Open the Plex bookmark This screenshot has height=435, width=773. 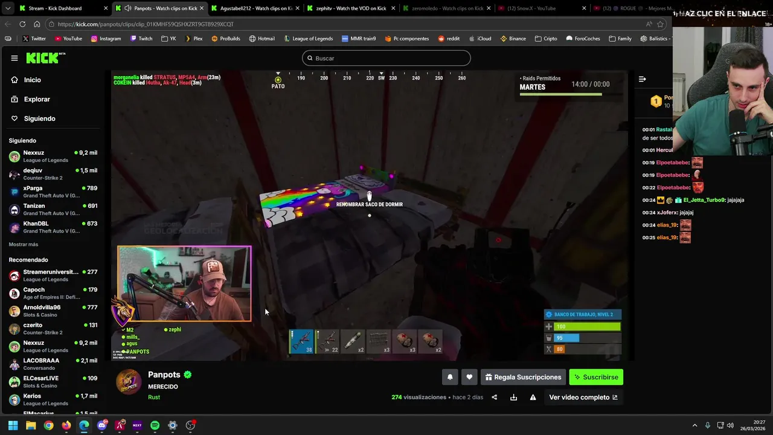[193, 39]
